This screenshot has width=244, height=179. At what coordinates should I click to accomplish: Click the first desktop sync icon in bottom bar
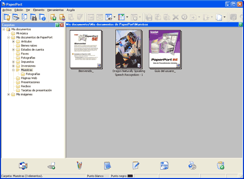tap(23, 165)
